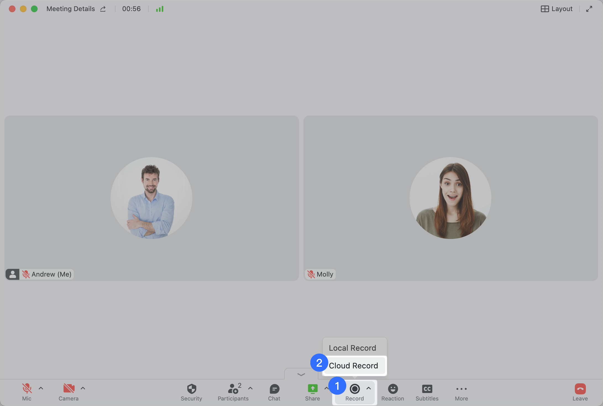Open the Layout options
The height and width of the screenshot is (406, 603).
coord(557,9)
